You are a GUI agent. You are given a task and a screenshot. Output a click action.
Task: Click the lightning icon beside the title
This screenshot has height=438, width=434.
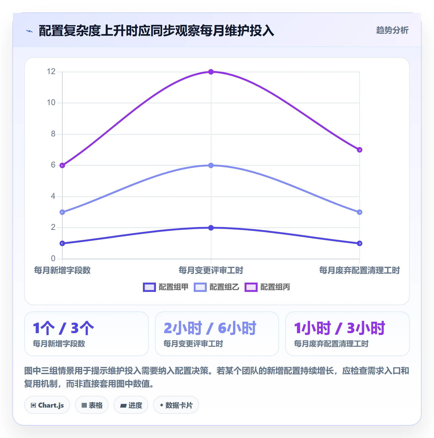[x=29, y=31]
